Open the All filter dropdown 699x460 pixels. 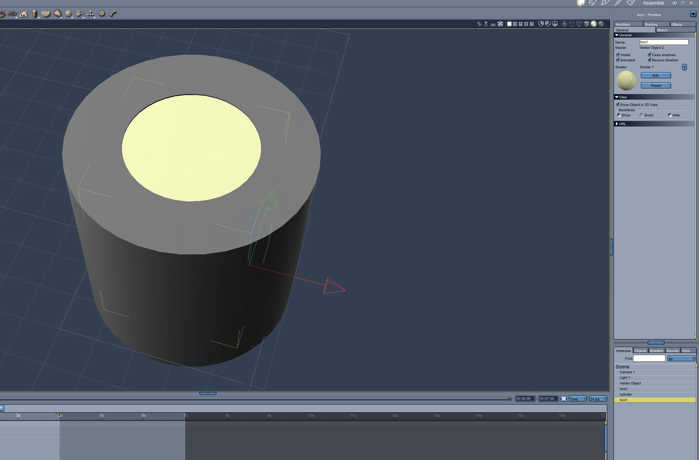pos(681,359)
